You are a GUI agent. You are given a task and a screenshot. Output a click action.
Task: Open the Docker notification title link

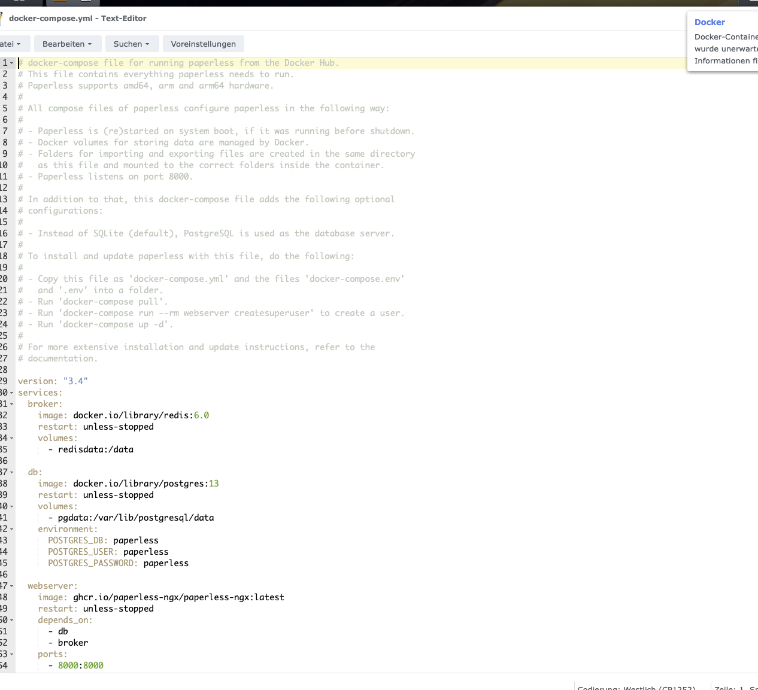click(x=710, y=22)
